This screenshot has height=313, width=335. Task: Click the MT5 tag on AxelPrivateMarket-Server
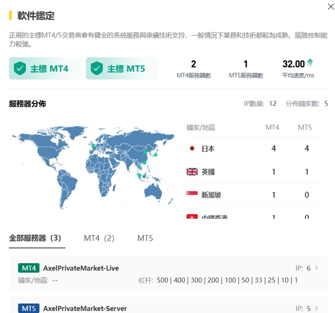[x=29, y=308]
